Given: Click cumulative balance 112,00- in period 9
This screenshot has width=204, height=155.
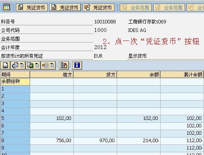Looking at the screenshot, I should point(195,148).
